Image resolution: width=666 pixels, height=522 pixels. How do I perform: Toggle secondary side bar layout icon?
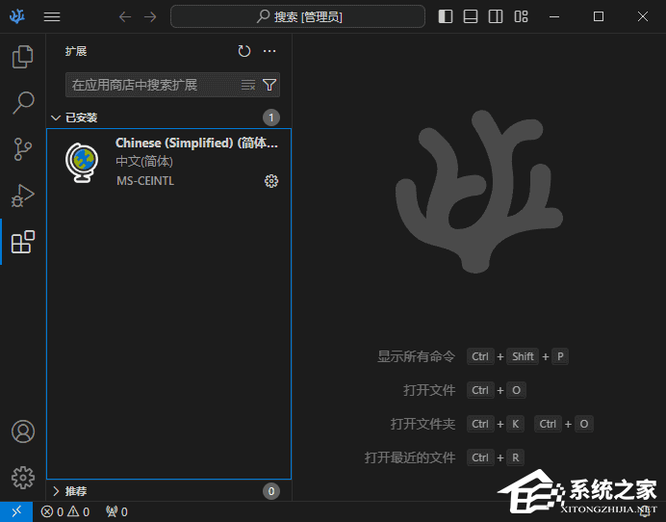click(496, 16)
